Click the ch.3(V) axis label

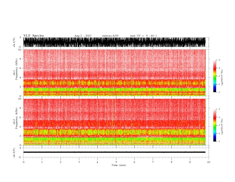(14, 153)
